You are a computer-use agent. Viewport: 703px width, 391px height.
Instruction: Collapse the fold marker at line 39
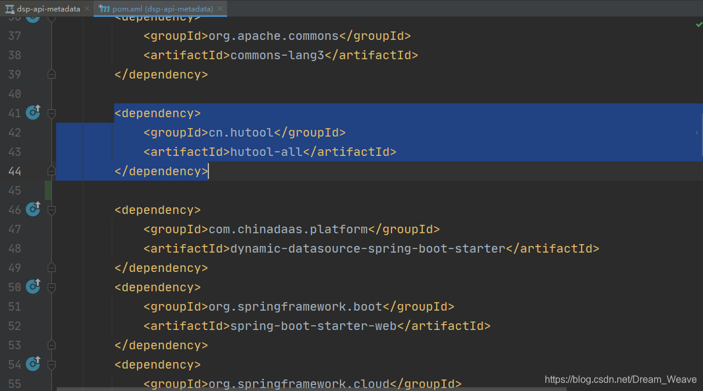(51, 74)
